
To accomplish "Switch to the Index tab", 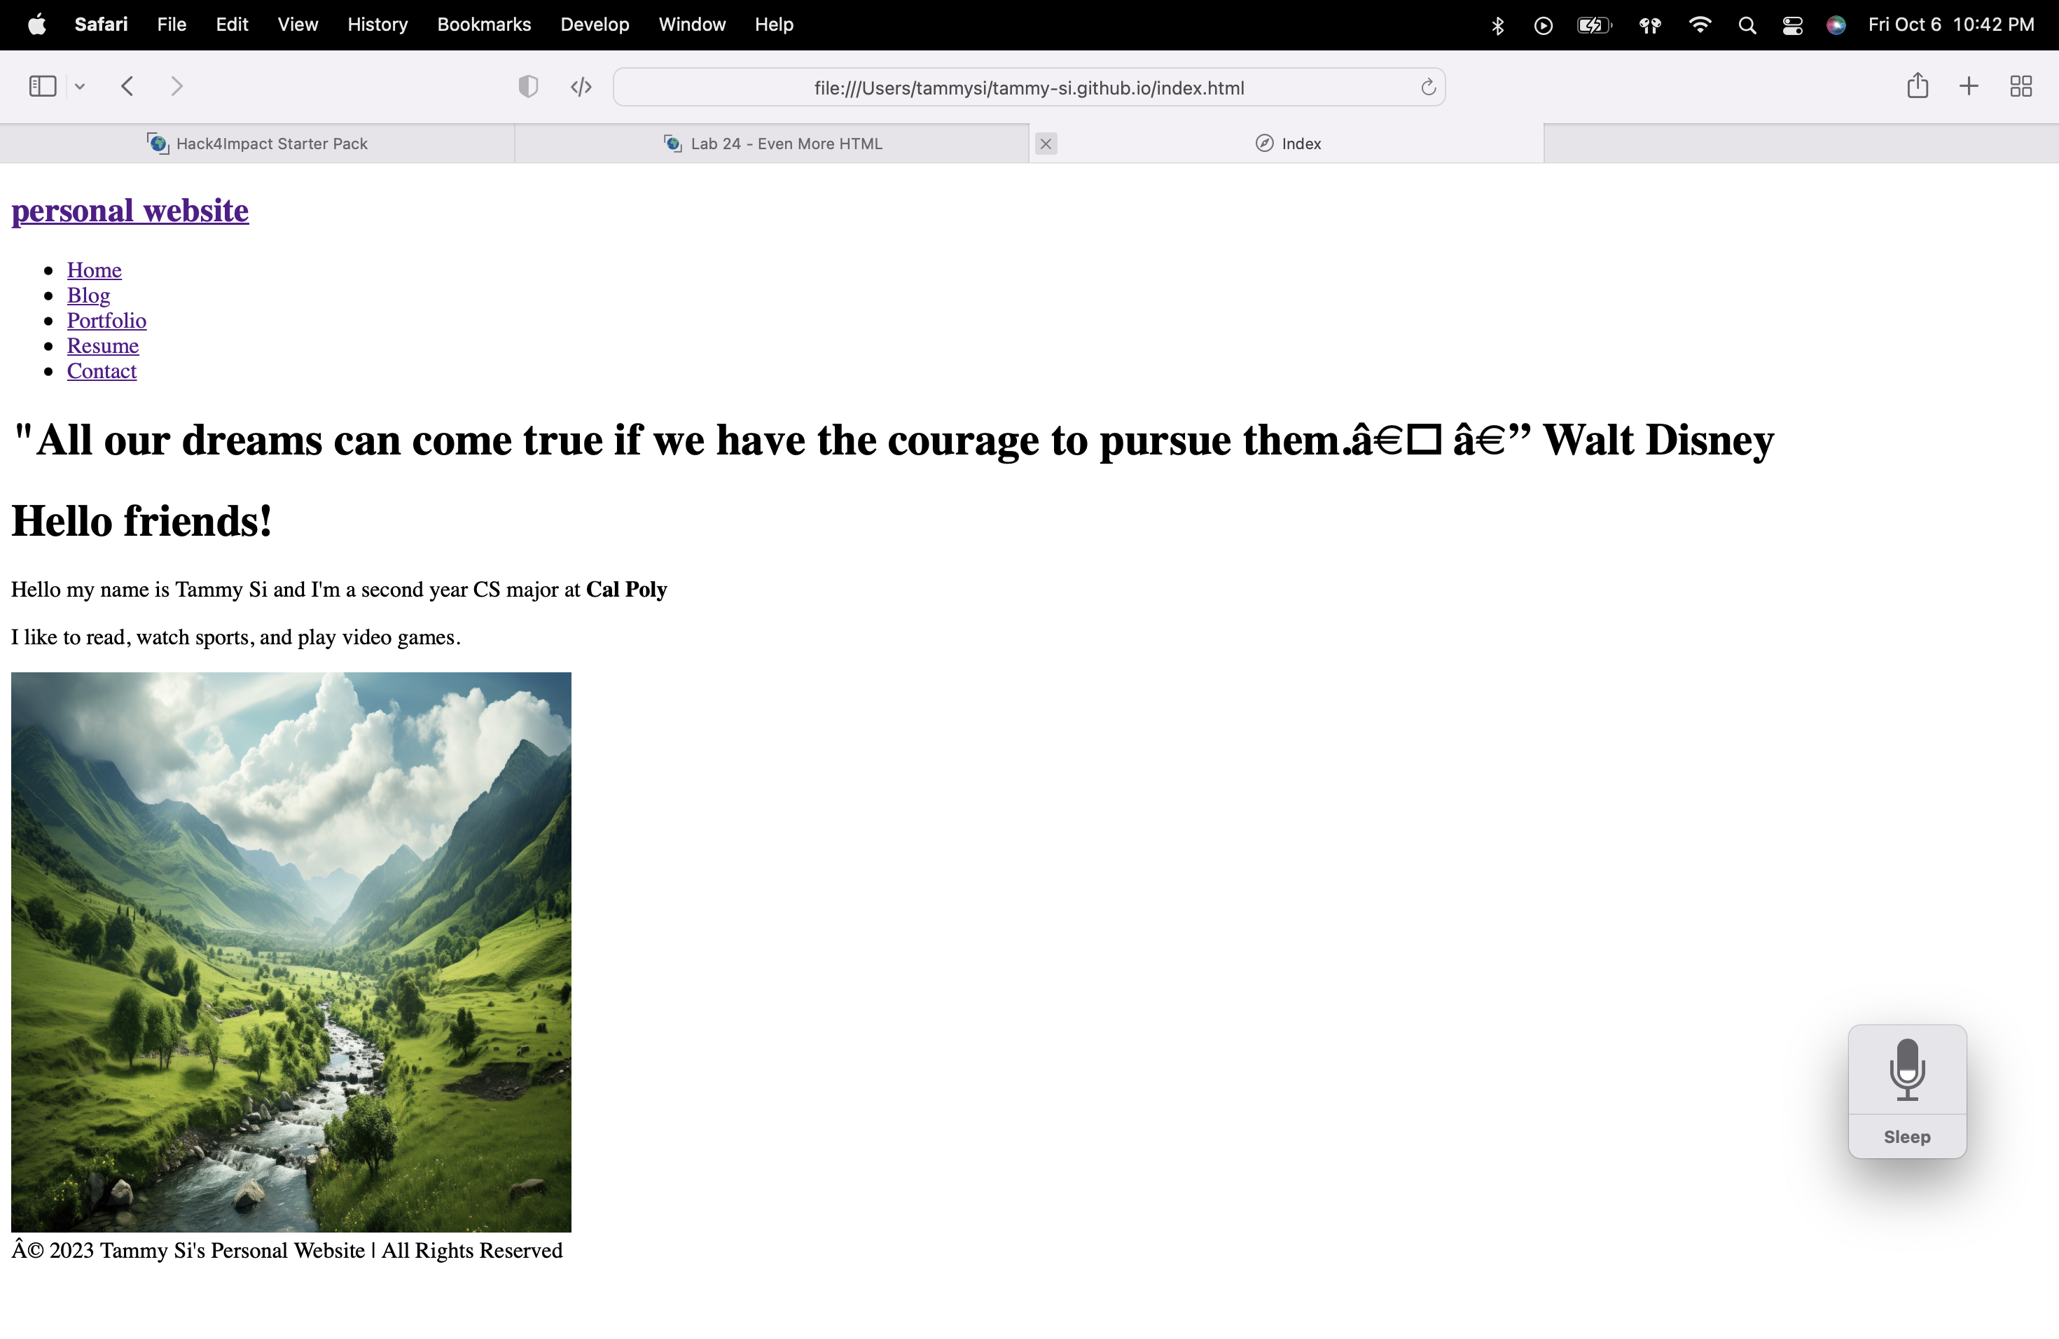I will tap(1288, 144).
